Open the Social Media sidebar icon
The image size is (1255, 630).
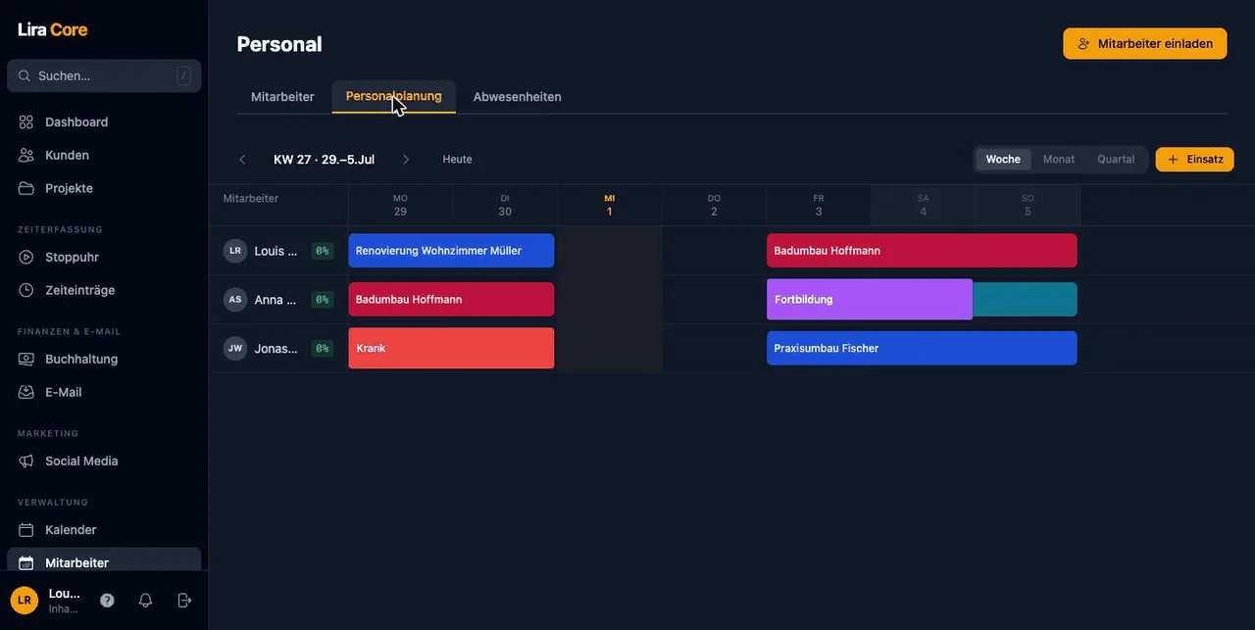tap(25, 461)
